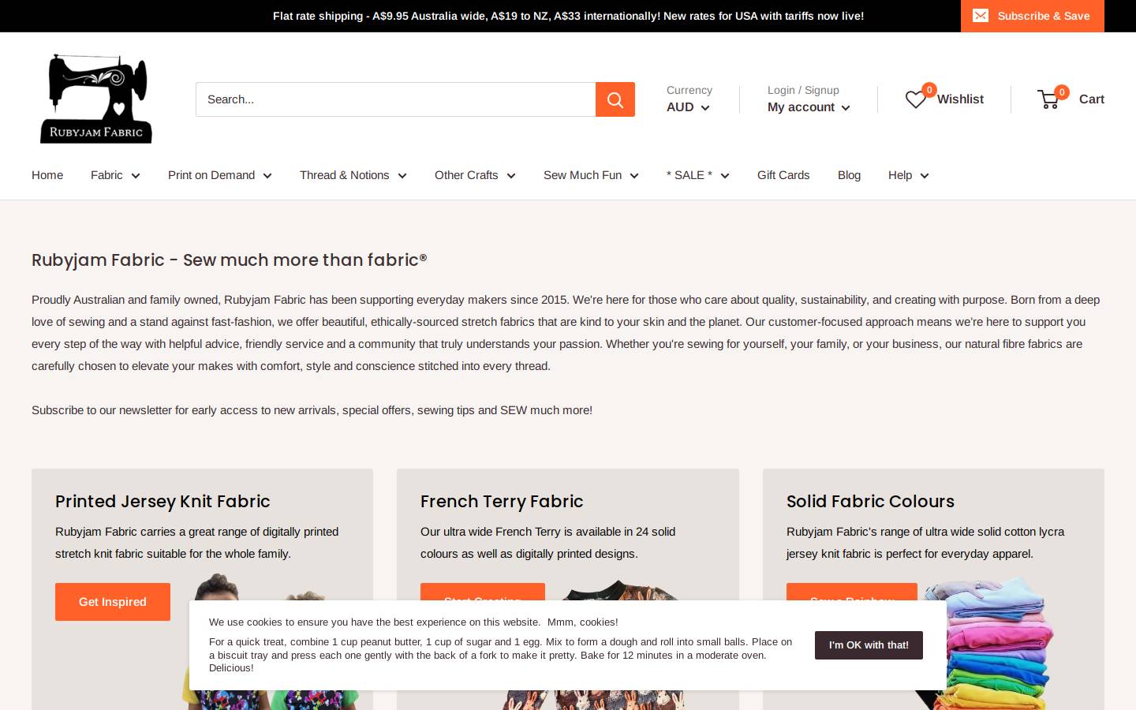Open the Blog page
The height and width of the screenshot is (710, 1136).
(849, 175)
